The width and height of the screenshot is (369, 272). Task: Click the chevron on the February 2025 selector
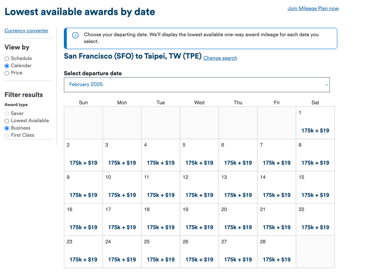pyautogui.click(x=326, y=85)
